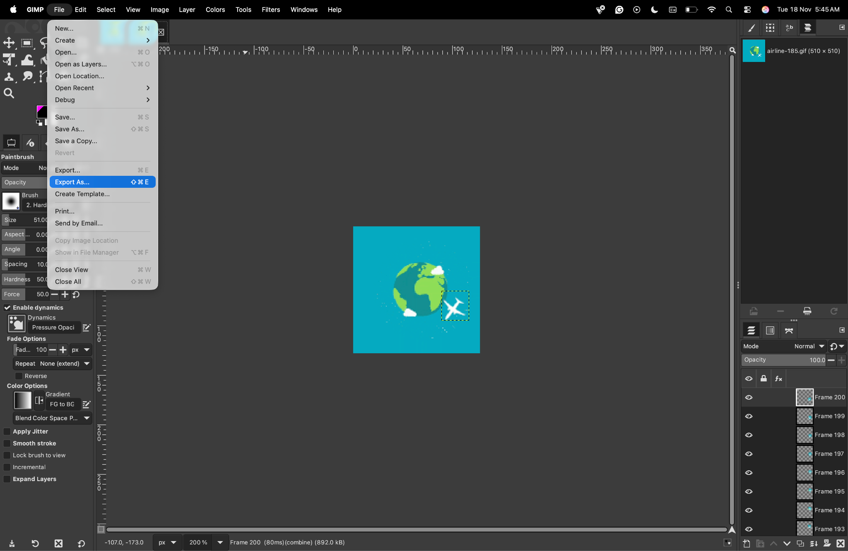Open the Layers tab in the right dock

pyautogui.click(x=751, y=330)
